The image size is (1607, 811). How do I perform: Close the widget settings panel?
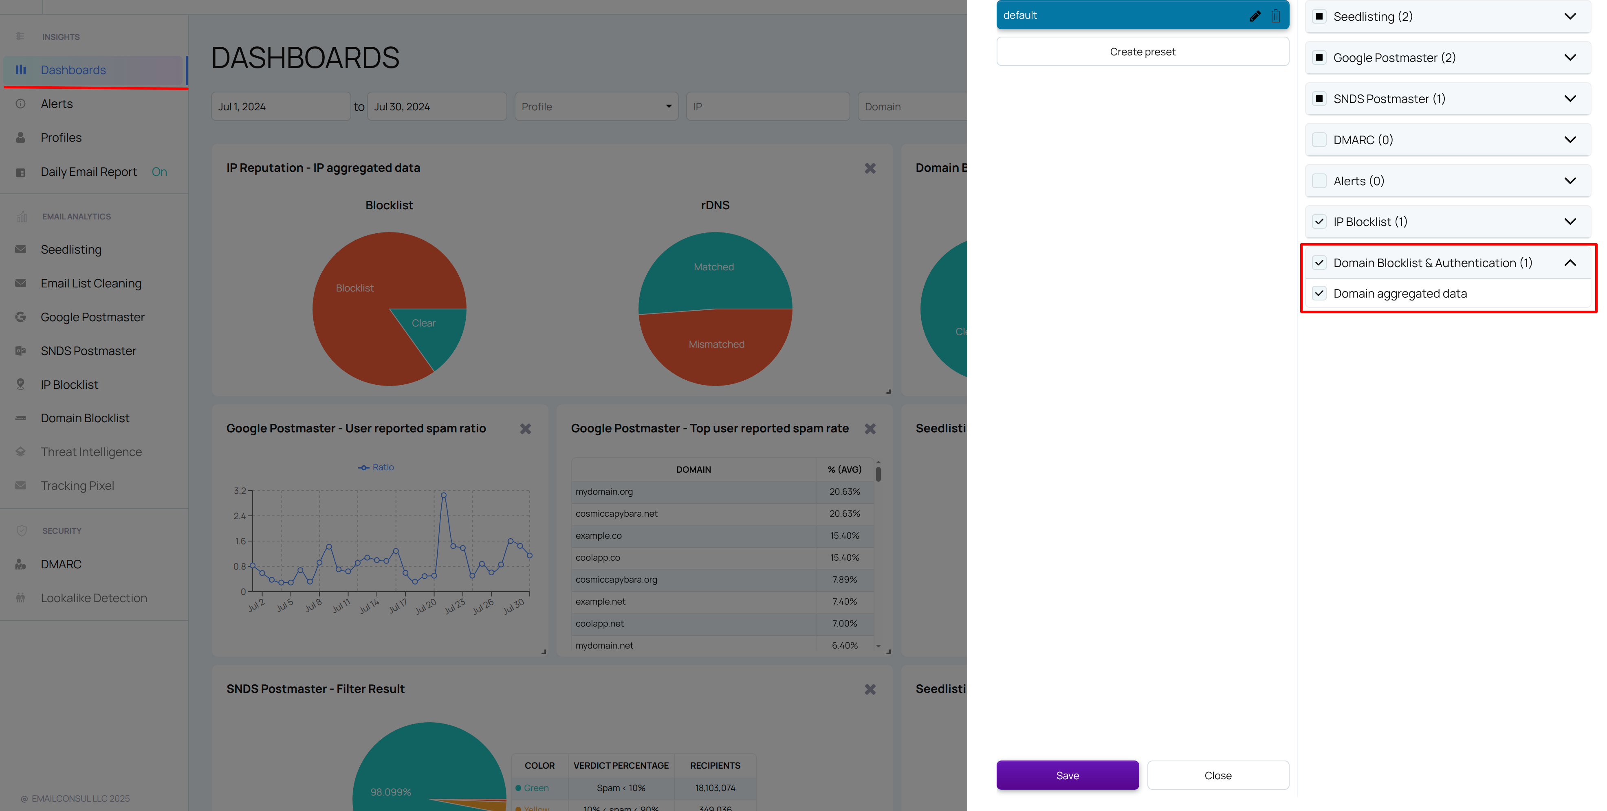[1218, 776]
